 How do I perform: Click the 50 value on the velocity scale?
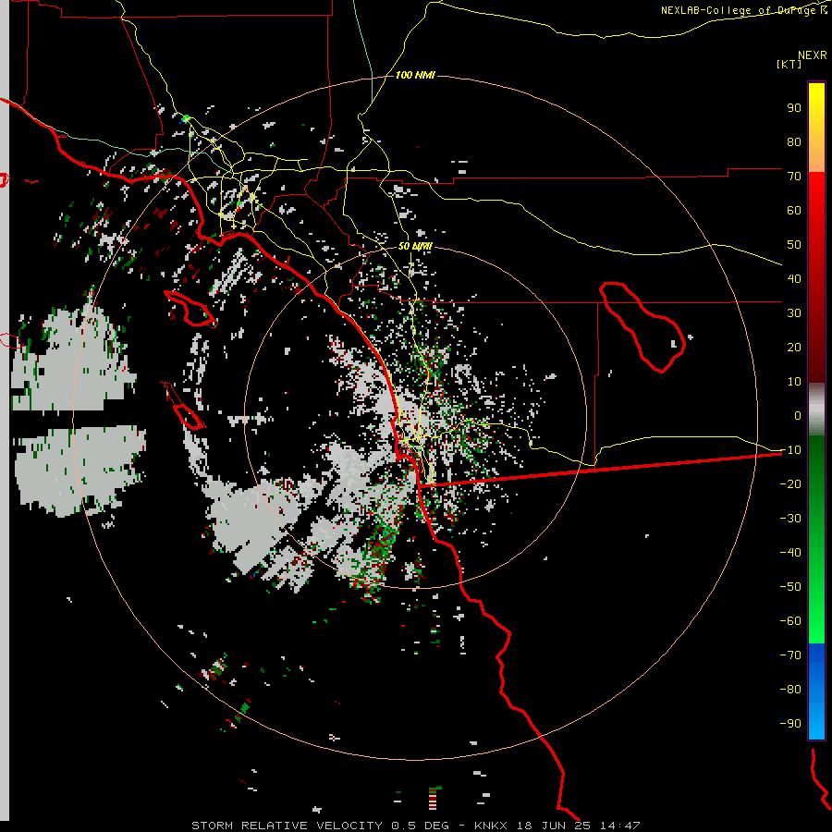pyautogui.click(x=794, y=245)
